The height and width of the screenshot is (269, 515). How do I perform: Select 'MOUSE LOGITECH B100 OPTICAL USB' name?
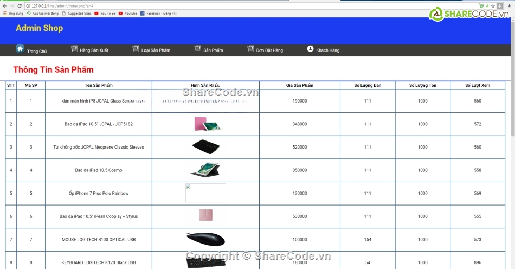click(99, 239)
